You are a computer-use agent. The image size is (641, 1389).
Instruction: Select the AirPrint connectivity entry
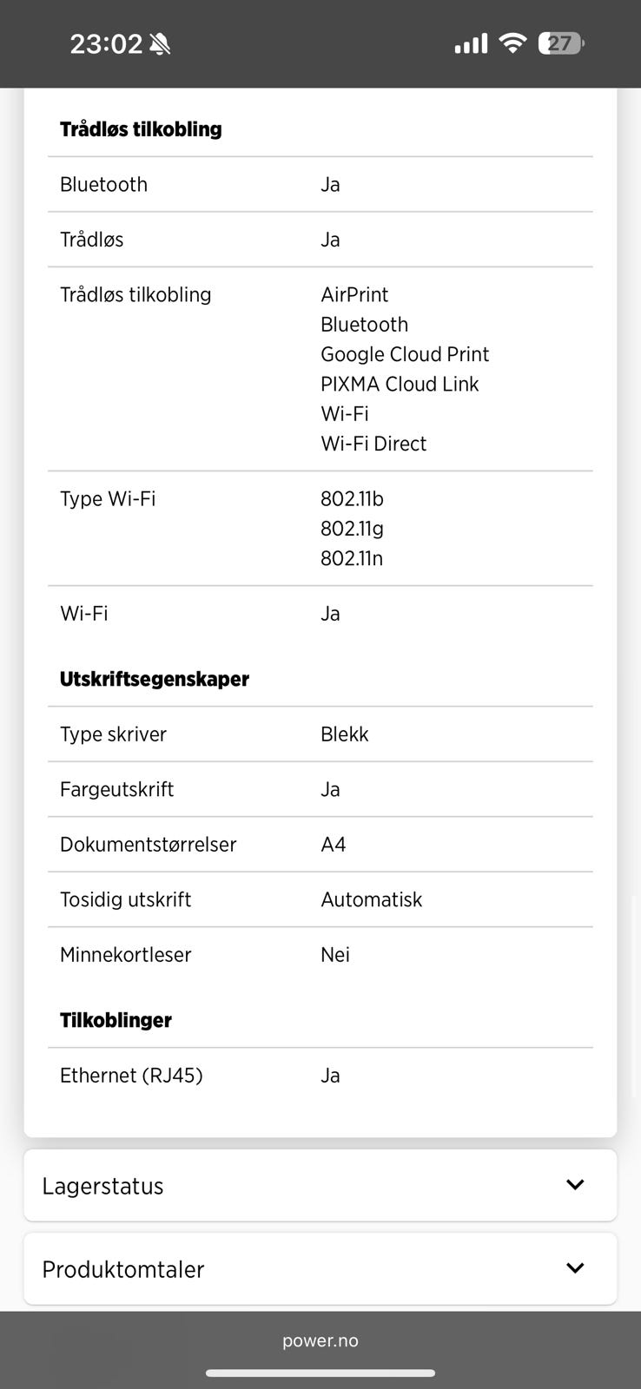coord(354,294)
